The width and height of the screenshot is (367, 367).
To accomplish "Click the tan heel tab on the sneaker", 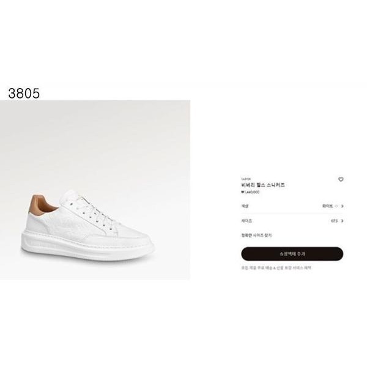I will coord(40,204).
